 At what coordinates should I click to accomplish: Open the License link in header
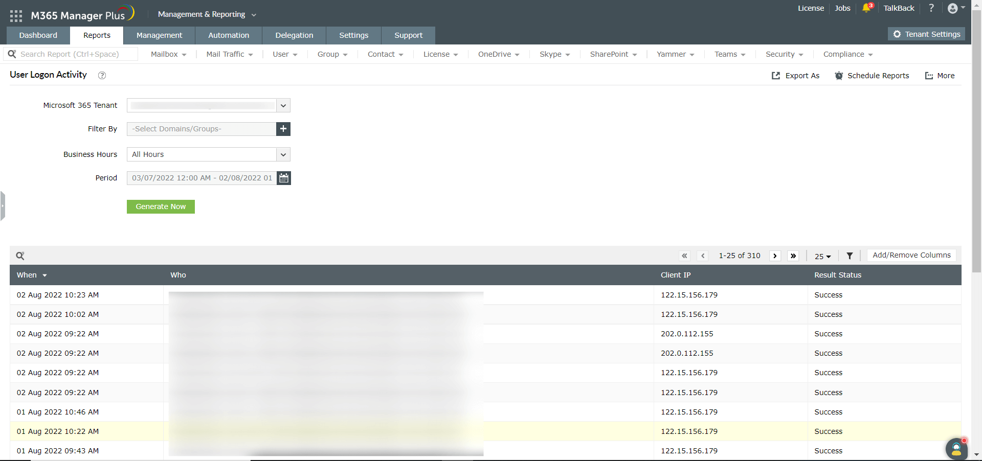point(811,8)
